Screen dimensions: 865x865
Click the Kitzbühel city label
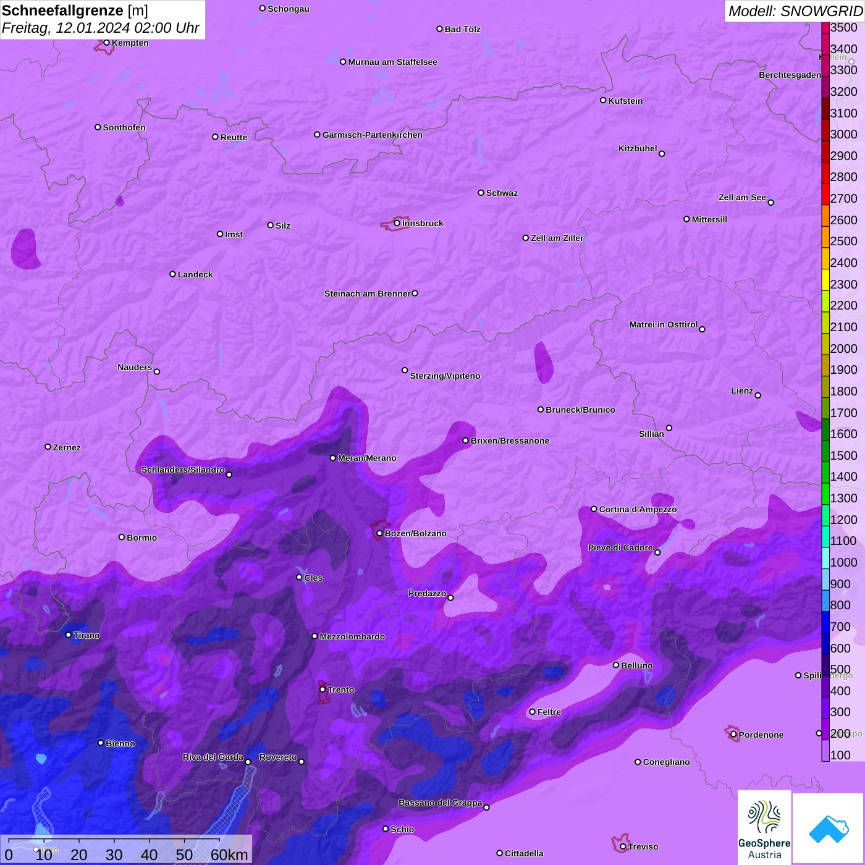coord(638,148)
